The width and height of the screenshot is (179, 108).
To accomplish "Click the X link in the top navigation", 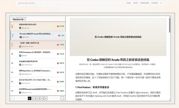I will coord(161,3).
